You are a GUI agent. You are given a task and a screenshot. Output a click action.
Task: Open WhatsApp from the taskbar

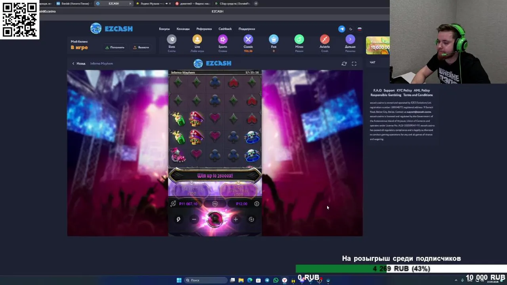tap(276, 280)
